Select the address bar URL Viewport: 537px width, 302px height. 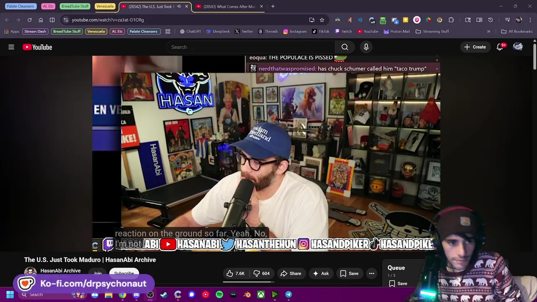point(108,20)
